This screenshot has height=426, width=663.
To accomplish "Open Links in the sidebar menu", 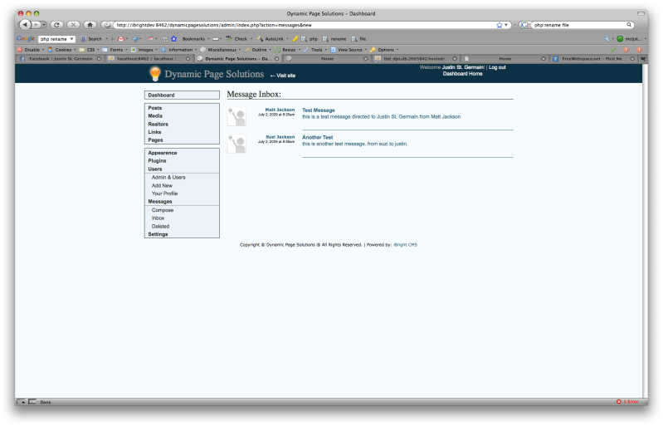I will 154,132.
